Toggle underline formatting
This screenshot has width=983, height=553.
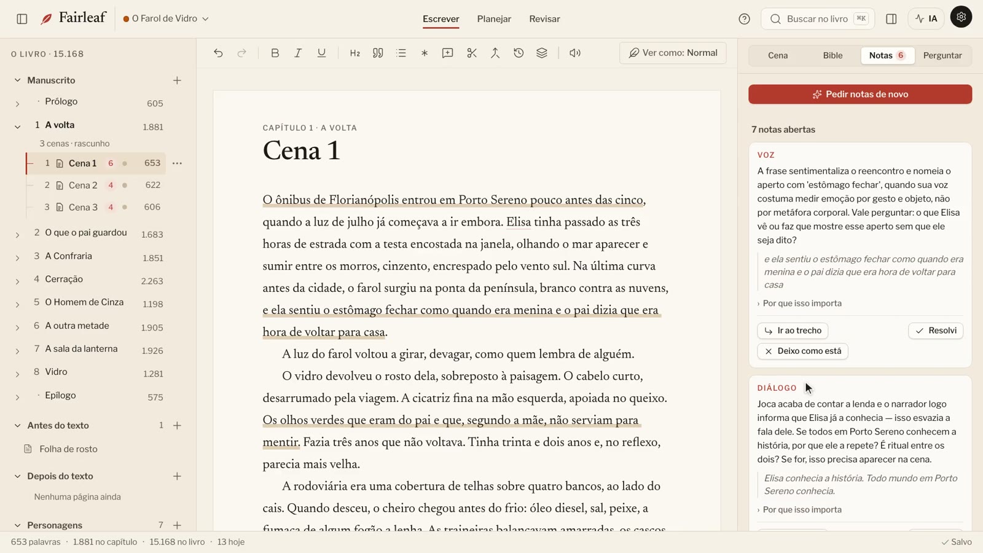pyautogui.click(x=321, y=53)
